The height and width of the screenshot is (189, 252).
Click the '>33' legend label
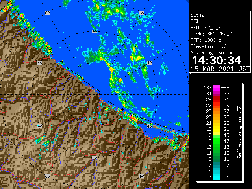pyautogui.click(x=208, y=88)
